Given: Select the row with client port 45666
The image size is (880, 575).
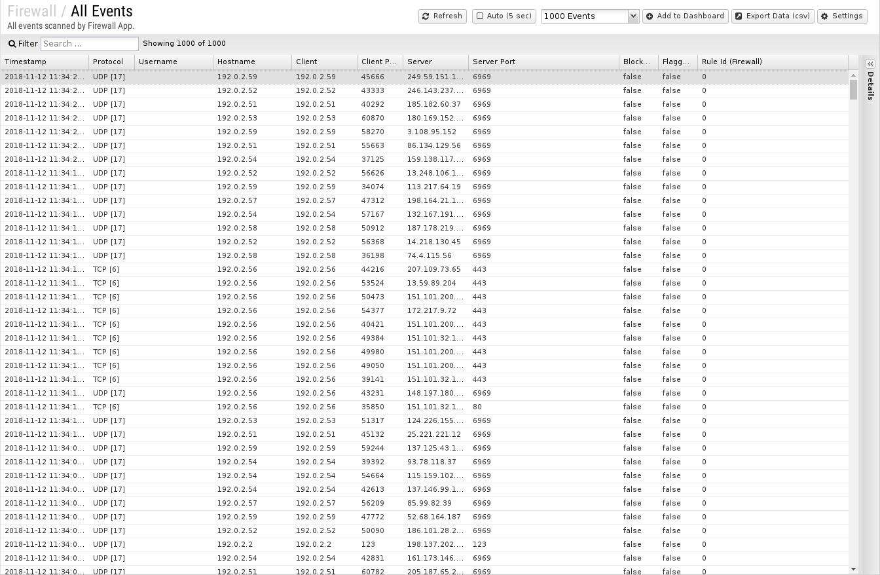Looking at the screenshot, I should click(424, 77).
